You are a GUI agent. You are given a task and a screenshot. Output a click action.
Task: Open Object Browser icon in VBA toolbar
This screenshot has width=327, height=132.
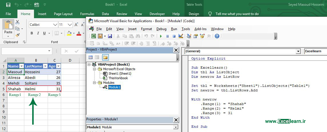coord(202,36)
